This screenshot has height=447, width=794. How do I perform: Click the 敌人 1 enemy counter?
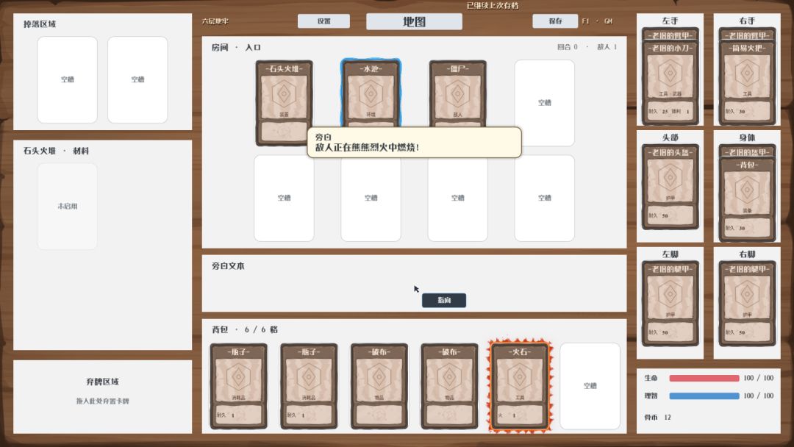607,47
